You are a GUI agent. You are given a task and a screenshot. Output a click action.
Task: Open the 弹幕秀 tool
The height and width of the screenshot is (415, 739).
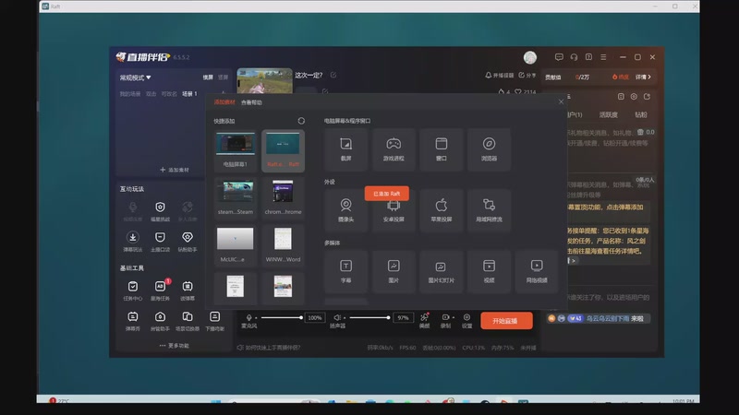pyautogui.click(x=133, y=321)
